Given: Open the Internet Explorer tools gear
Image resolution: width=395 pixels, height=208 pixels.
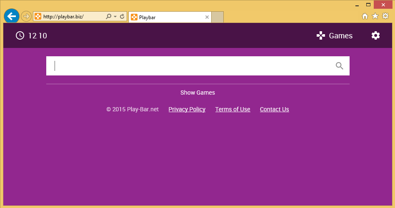Looking at the screenshot, I should coord(385,16).
